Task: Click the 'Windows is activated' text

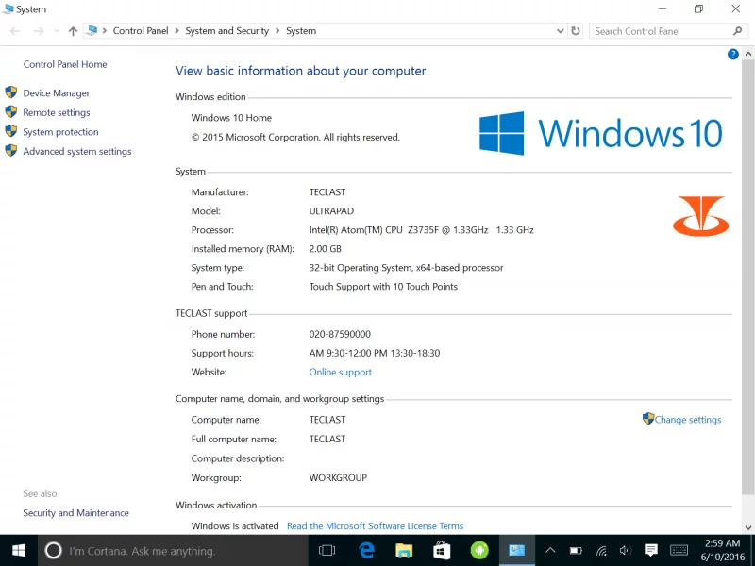Action: point(235,526)
